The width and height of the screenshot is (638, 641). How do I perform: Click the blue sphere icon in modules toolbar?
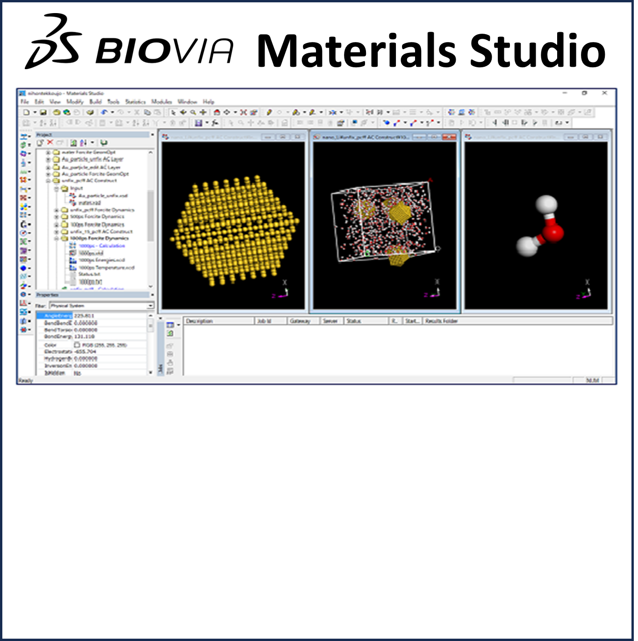23,268
